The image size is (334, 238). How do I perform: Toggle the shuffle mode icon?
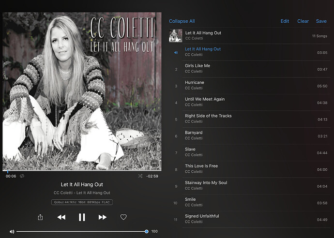click(140, 176)
